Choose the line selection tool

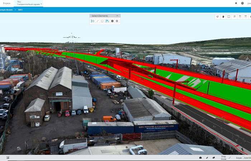(98, 21)
